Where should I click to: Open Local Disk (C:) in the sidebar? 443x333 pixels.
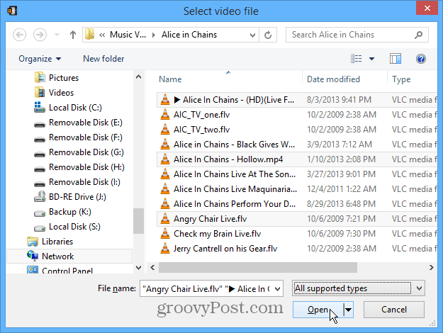pyautogui.click(x=75, y=108)
